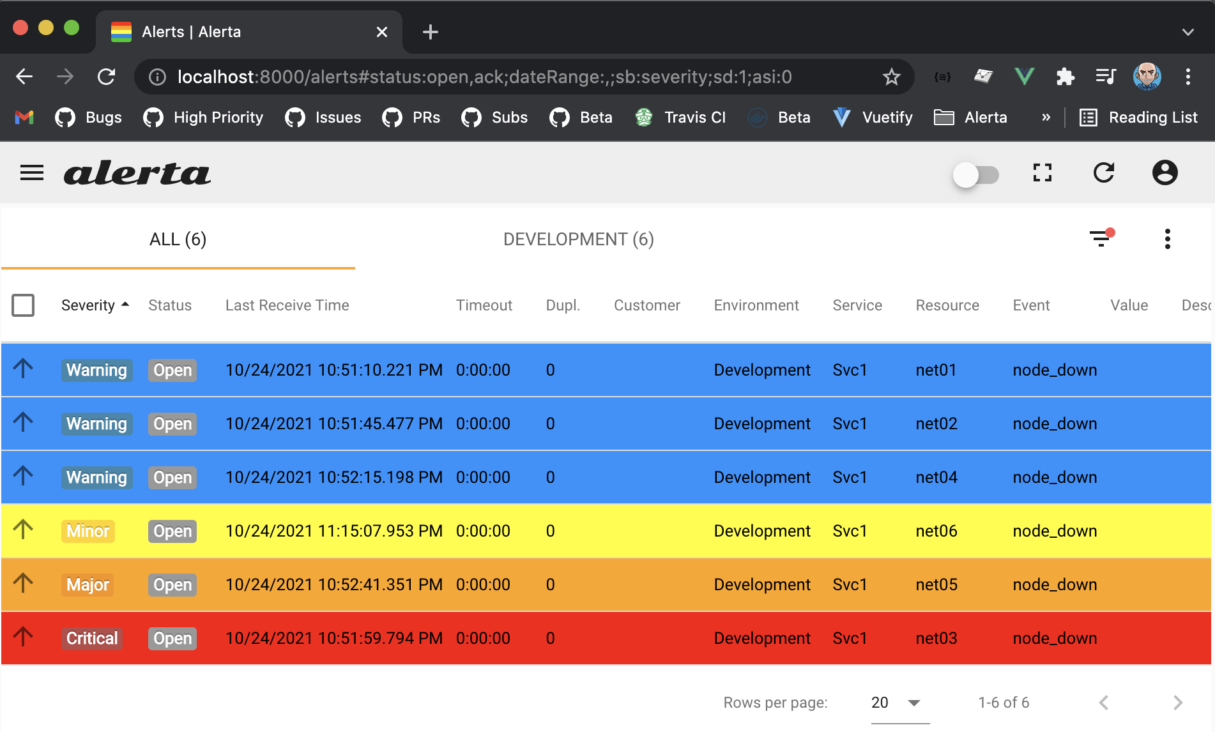Click the up arrow on the Minor alert row
This screenshot has width=1215, height=732.
tap(24, 530)
